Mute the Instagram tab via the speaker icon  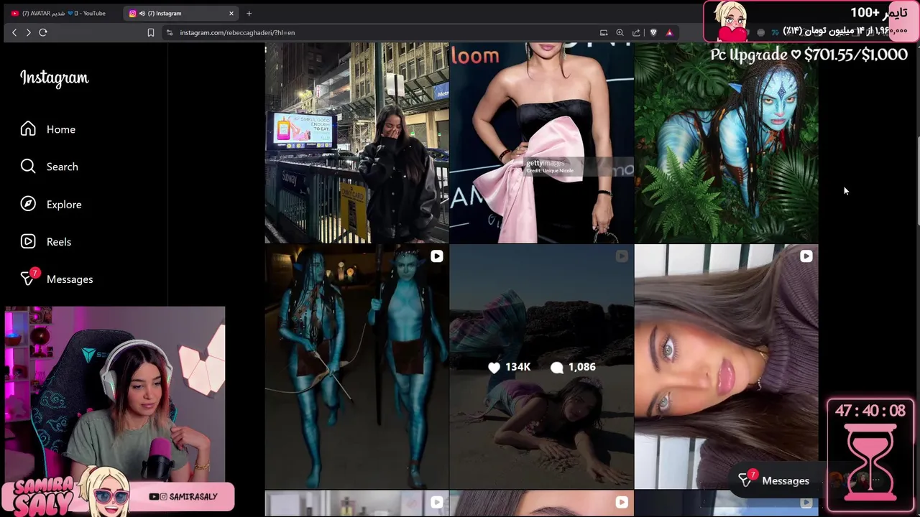click(x=142, y=13)
